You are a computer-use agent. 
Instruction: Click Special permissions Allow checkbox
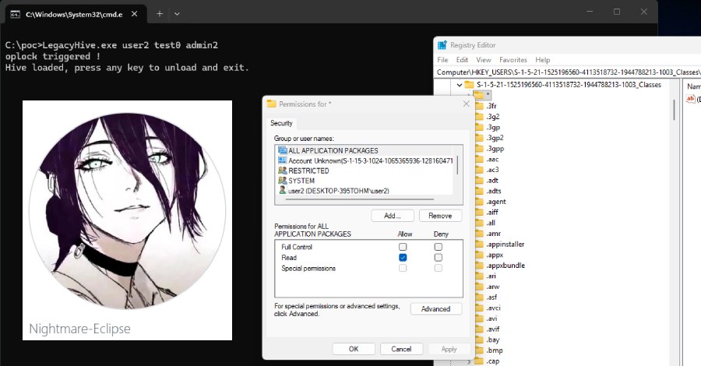tap(403, 268)
